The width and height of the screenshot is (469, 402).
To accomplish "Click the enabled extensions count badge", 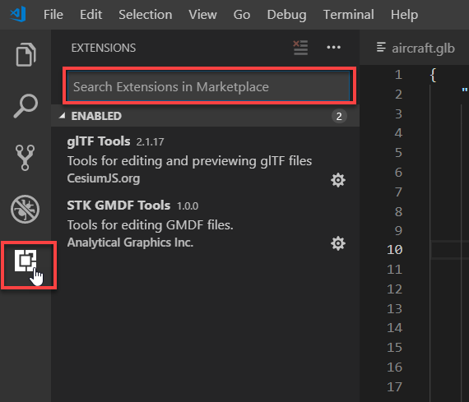I will click(x=339, y=116).
